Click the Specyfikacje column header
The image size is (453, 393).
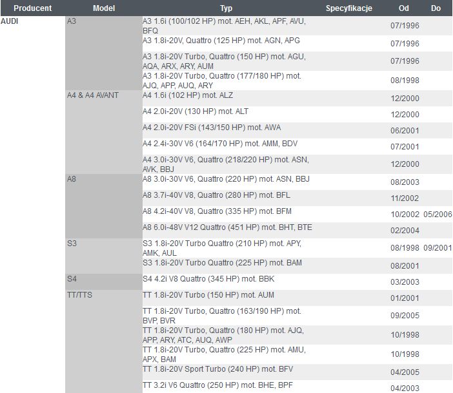(x=348, y=8)
